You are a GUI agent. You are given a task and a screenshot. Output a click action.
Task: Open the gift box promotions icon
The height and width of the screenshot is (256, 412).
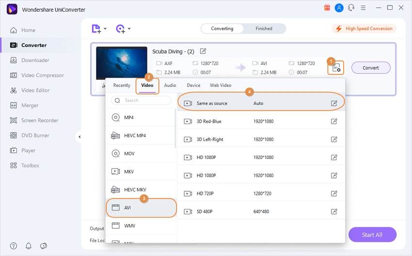pyautogui.click(x=327, y=8)
